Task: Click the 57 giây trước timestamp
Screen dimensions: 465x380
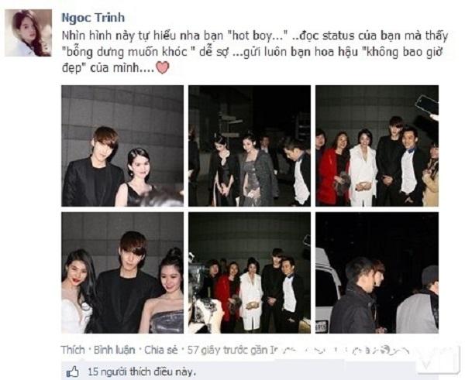Action: [x=217, y=350]
